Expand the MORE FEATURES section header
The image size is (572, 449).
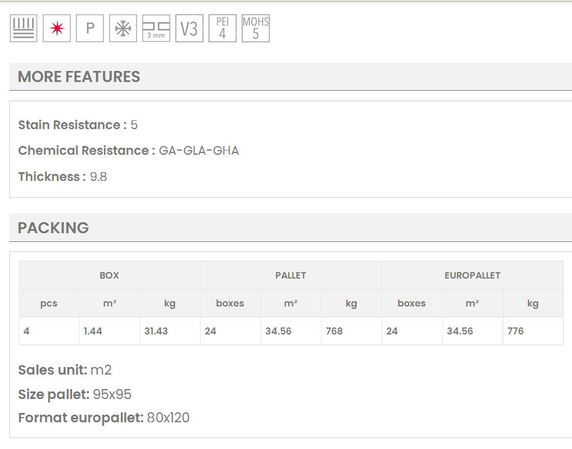coord(79,77)
